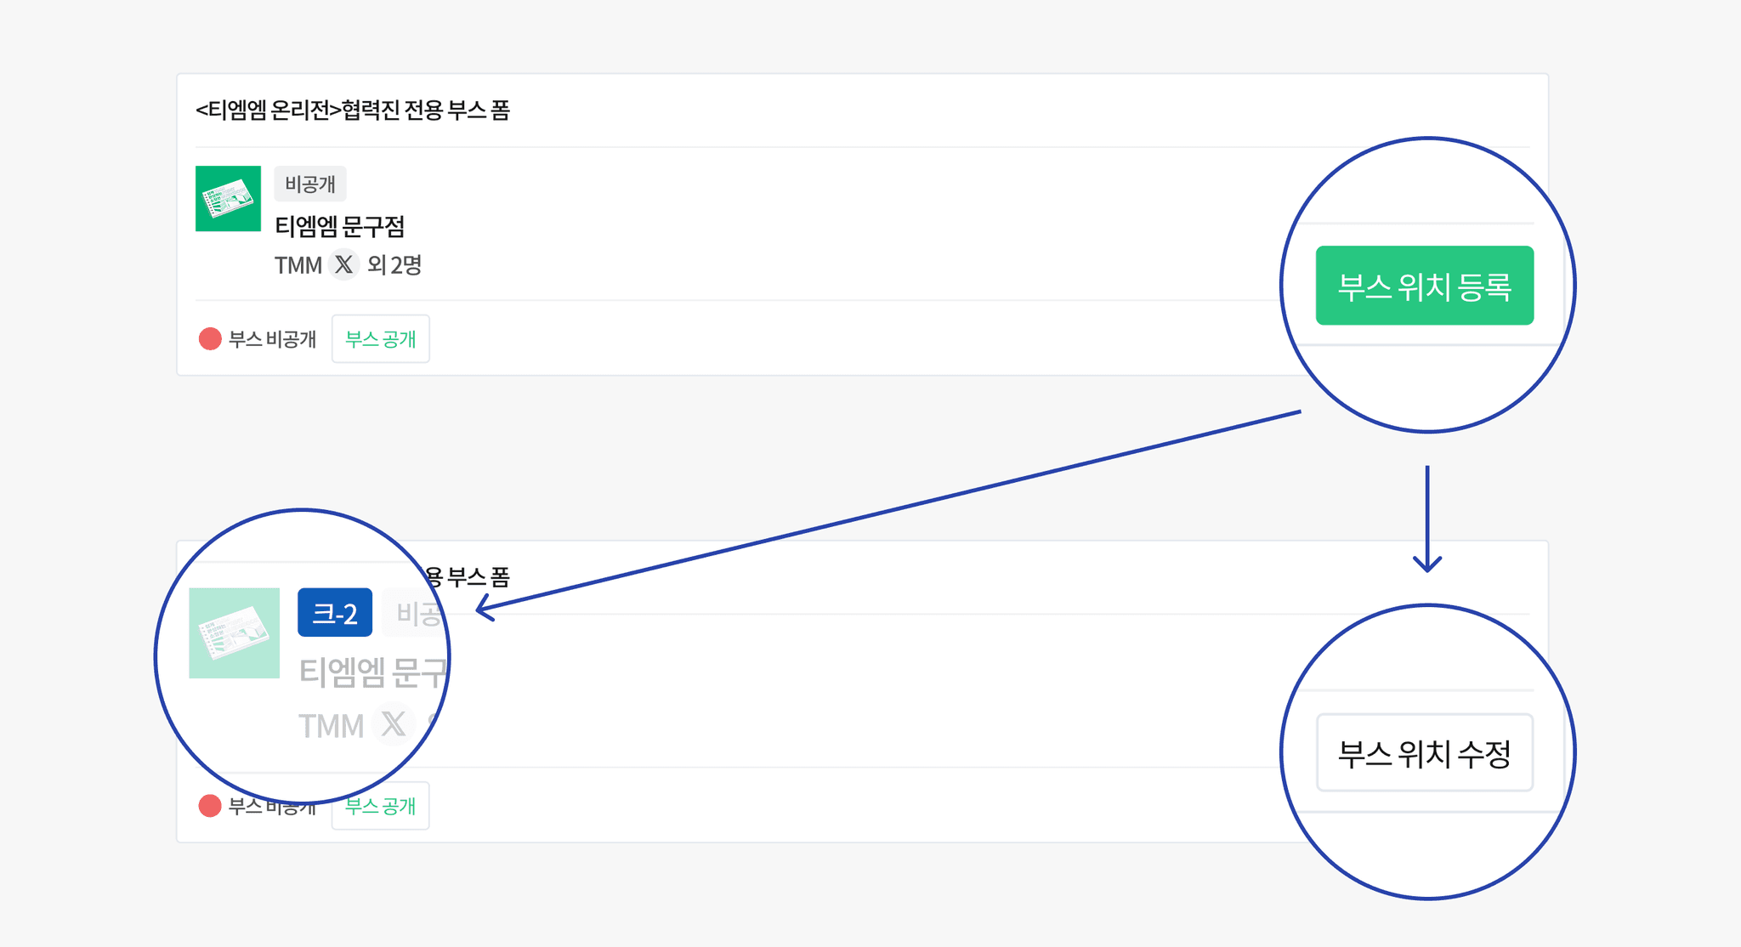
Task: Click the <티엠엠 온리전>협력진 전용 부스 폼 header
Action: [352, 111]
